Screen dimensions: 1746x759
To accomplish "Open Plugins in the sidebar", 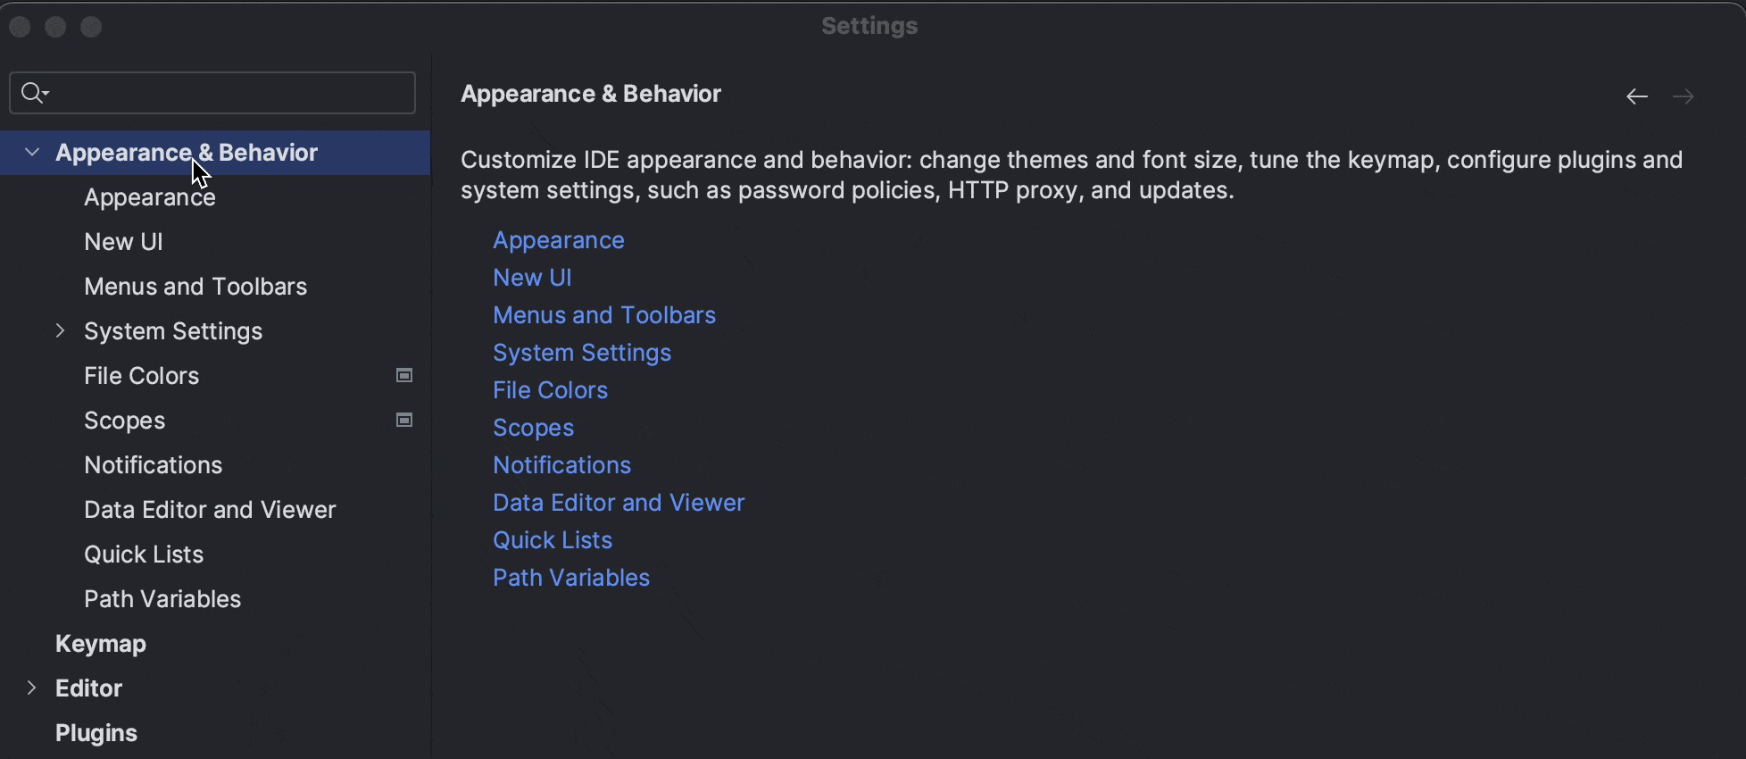I will coord(96,733).
